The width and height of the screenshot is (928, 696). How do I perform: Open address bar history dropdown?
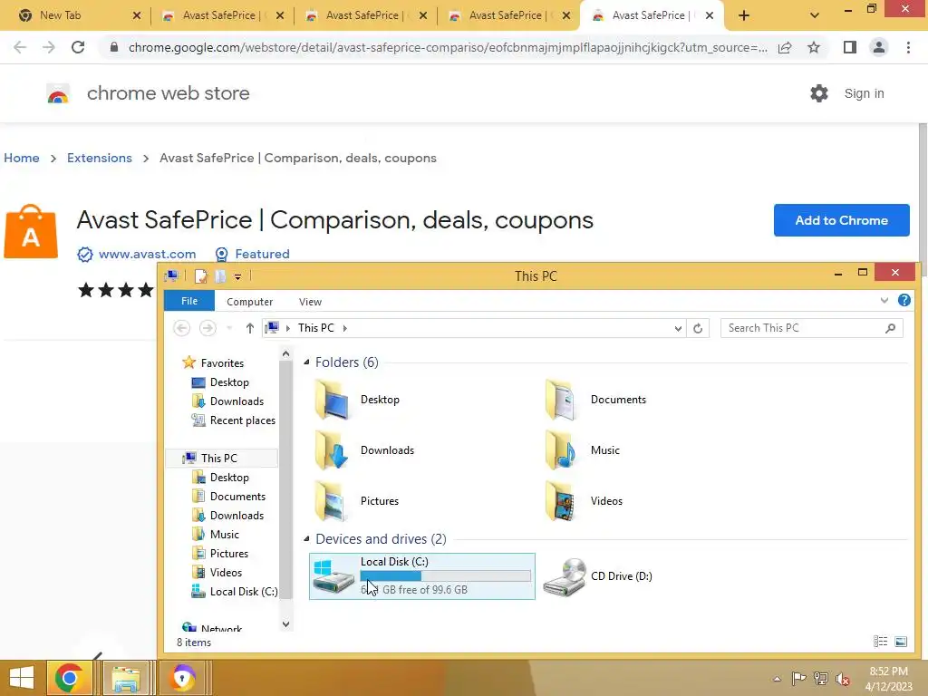(x=678, y=328)
